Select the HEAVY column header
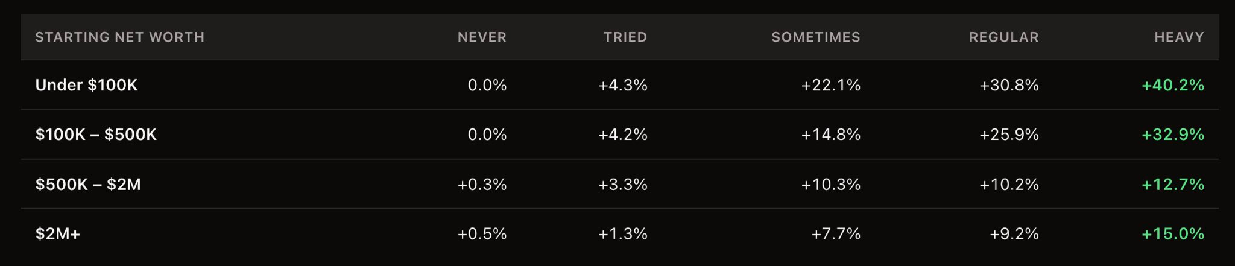Screen dimensions: 1235x266 tap(1179, 37)
